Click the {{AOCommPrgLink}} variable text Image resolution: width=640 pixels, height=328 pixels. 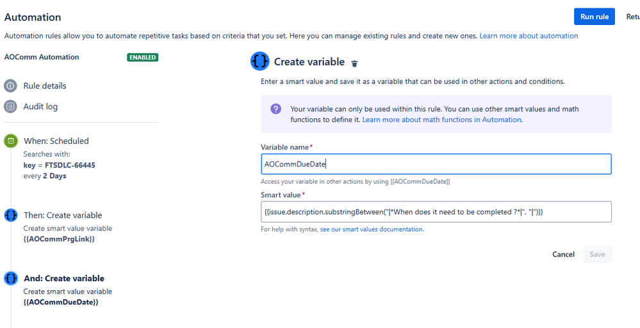pos(59,239)
